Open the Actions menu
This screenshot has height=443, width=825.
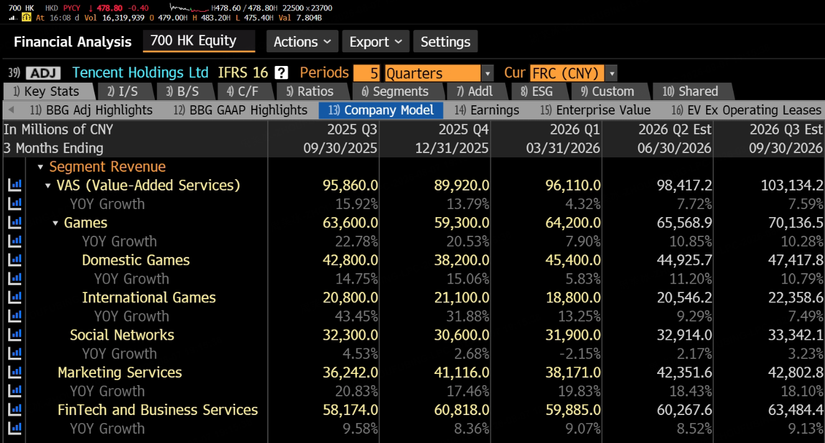(302, 42)
